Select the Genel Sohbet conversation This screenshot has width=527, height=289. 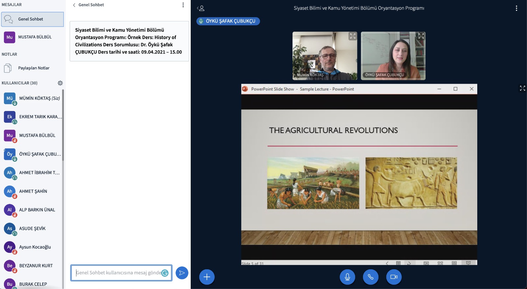32,19
